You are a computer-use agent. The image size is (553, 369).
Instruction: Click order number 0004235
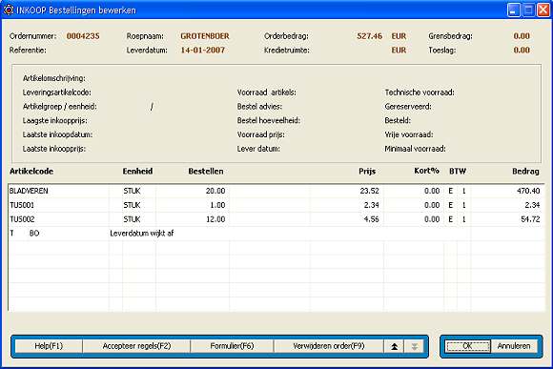click(83, 36)
